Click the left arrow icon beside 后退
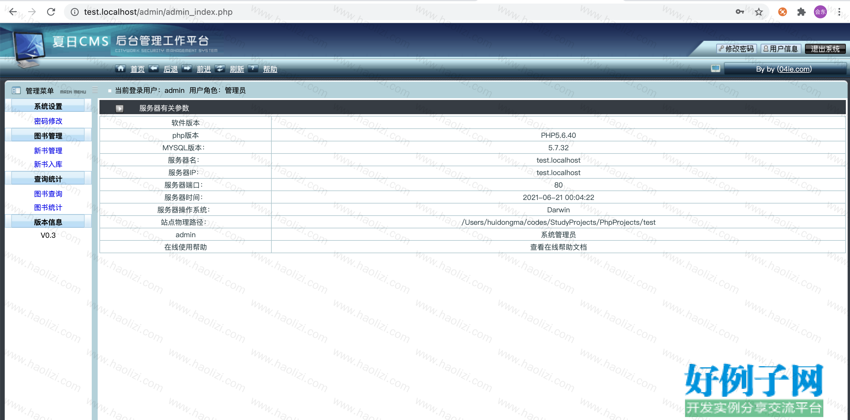Viewport: 850px width, 420px height. [x=153, y=68]
